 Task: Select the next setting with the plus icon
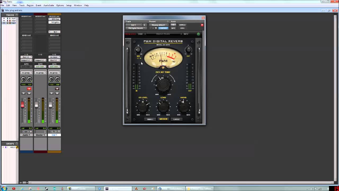coord(153,28)
